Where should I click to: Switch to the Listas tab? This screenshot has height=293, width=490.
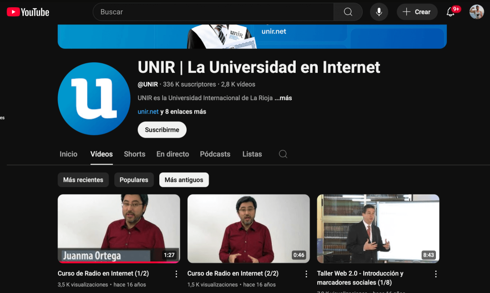point(252,154)
